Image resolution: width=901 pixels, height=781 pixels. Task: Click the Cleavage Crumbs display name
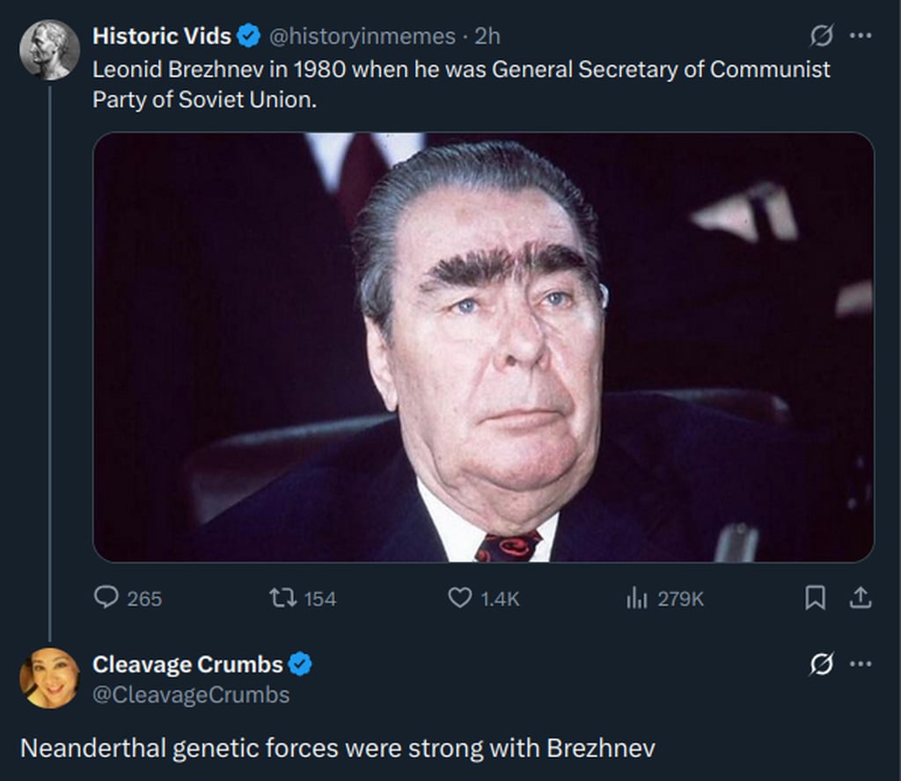[x=187, y=664]
